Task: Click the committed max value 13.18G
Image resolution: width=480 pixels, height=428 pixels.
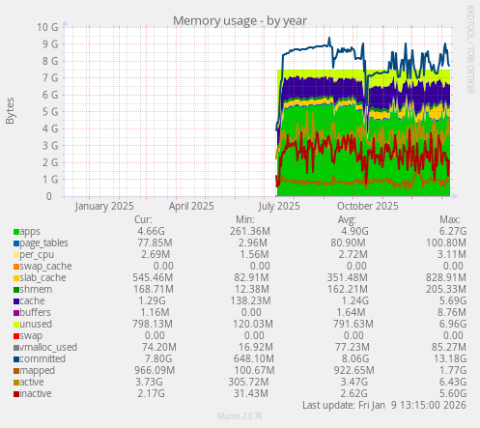Action: [450, 358]
